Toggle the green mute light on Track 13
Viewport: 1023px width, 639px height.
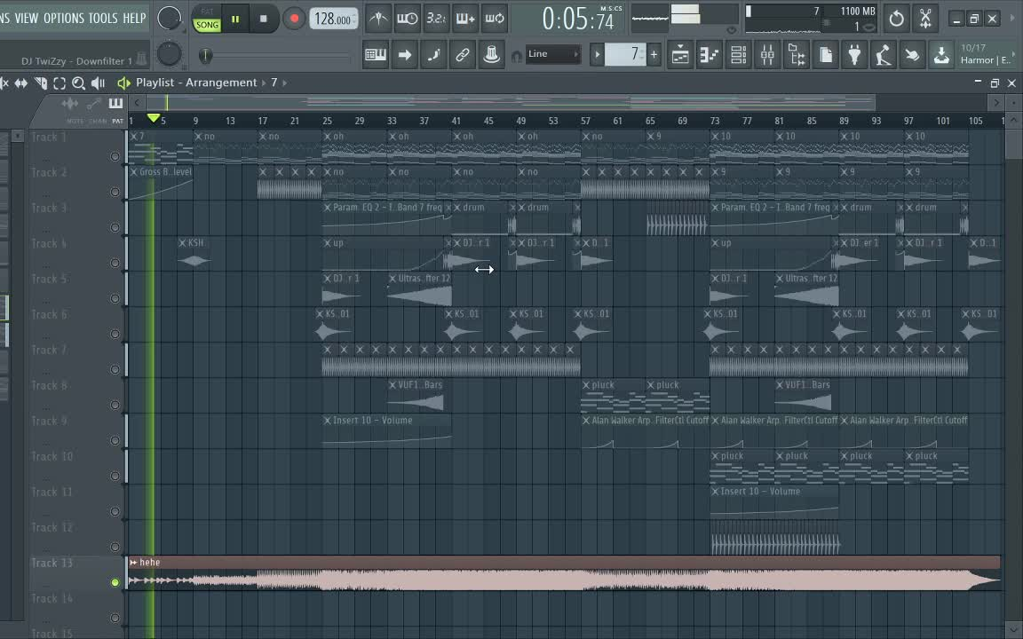[x=115, y=582]
